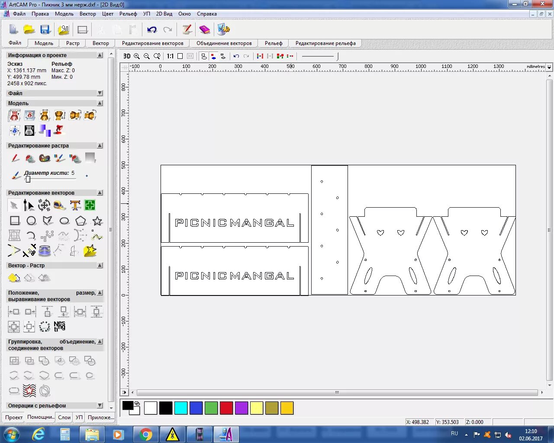Open a file with the folder icon
554x443 pixels.
pos(29,29)
